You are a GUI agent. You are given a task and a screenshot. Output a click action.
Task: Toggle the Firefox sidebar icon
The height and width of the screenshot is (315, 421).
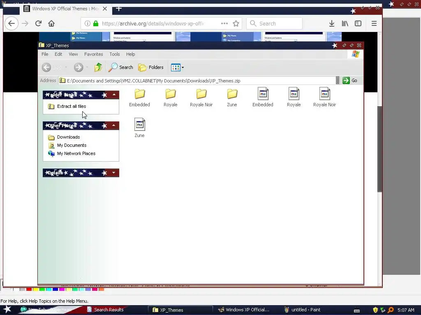point(358,23)
